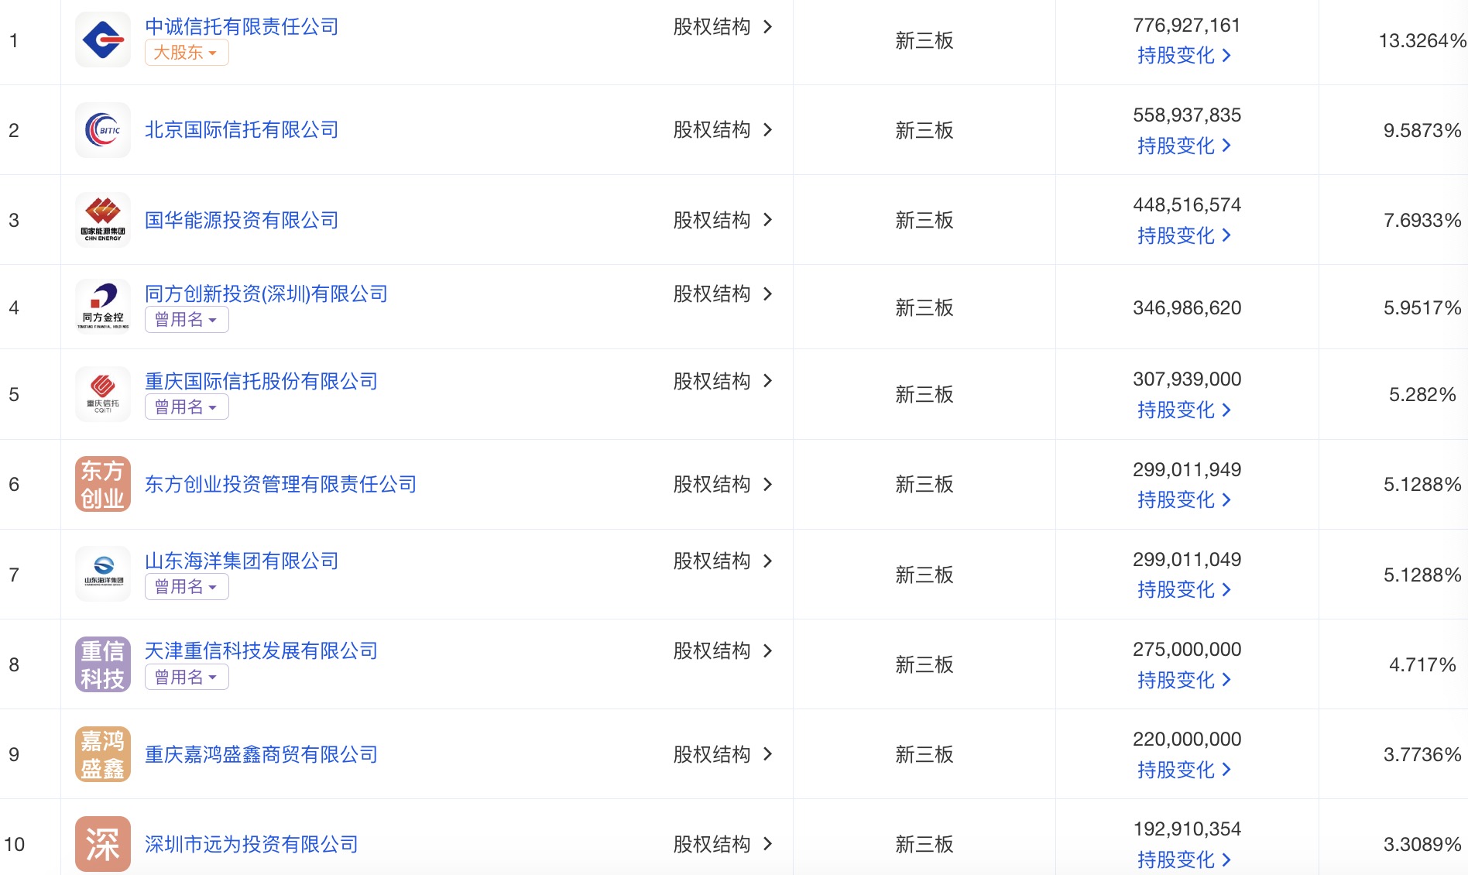View 股权结构 for 国华能源投资有限公司

tap(723, 220)
